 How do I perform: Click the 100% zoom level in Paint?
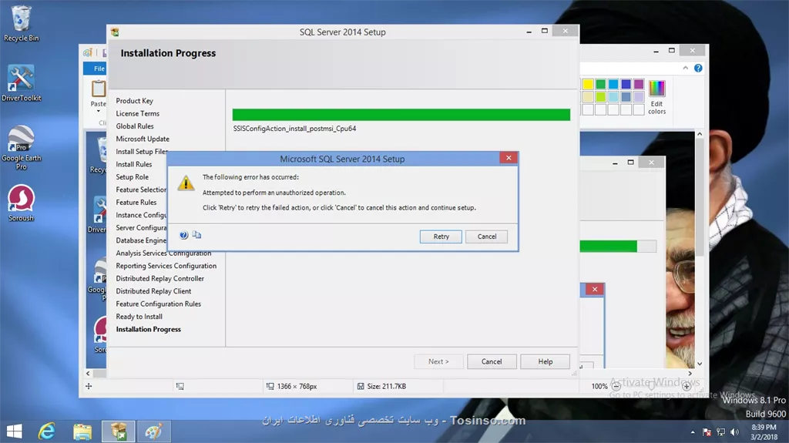(x=599, y=386)
